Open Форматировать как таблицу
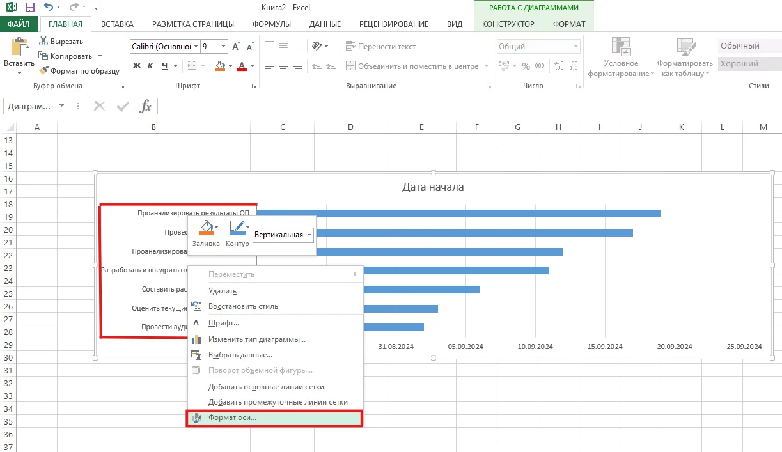This screenshot has width=782, height=452. (685, 58)
